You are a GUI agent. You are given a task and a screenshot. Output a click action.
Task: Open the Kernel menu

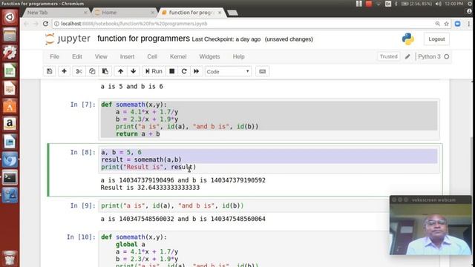pos(178,56)
